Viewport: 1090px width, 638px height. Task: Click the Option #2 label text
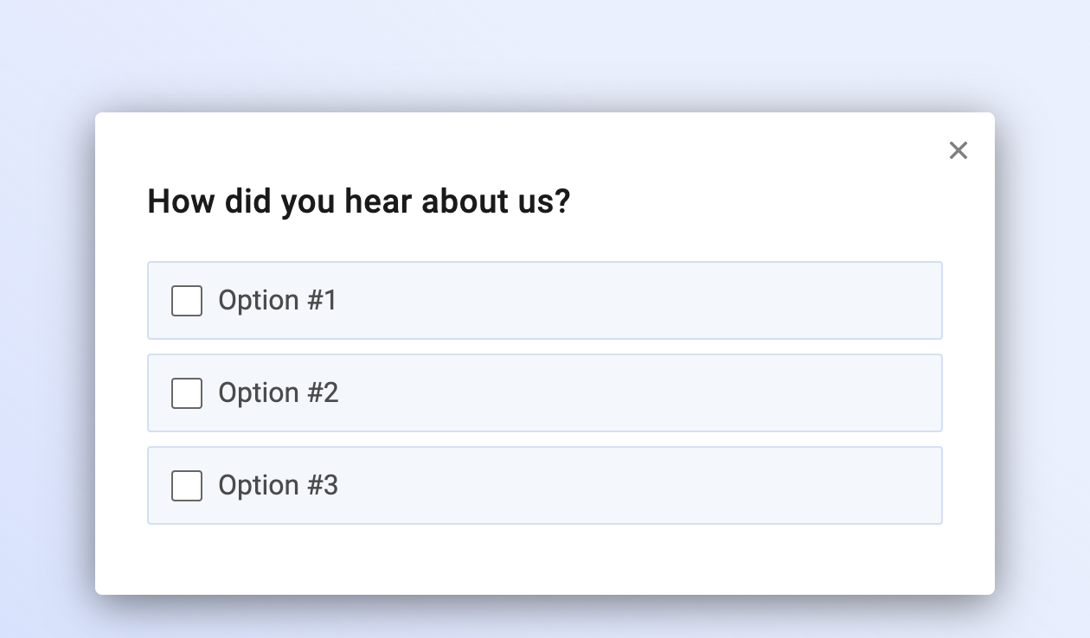pos(278,392)
